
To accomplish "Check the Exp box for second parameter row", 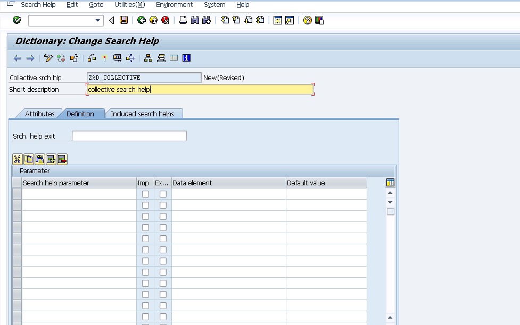I will click(162, 205).
